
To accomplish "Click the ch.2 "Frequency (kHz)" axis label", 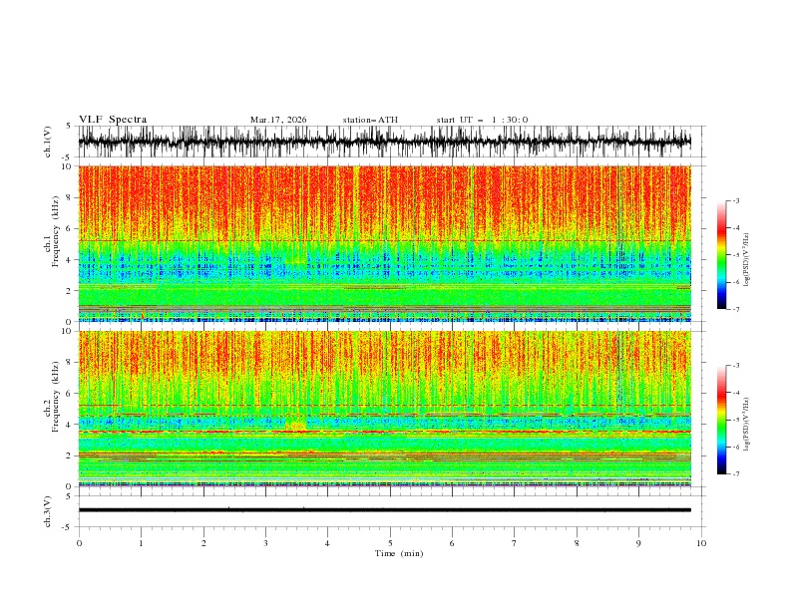I will (x=55, y=397).
